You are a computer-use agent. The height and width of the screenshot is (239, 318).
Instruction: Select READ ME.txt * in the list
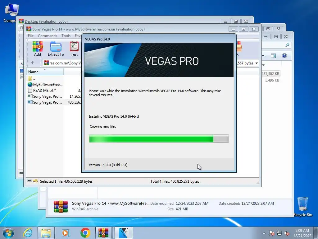(x=42, y=91)
